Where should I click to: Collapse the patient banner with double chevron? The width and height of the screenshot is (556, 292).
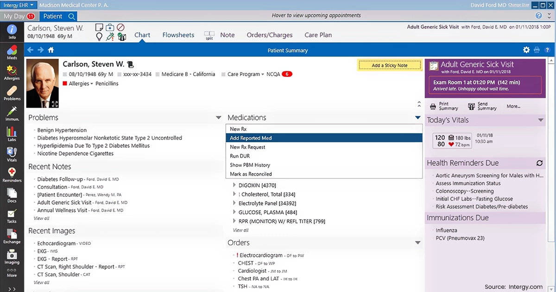point(419,104)
